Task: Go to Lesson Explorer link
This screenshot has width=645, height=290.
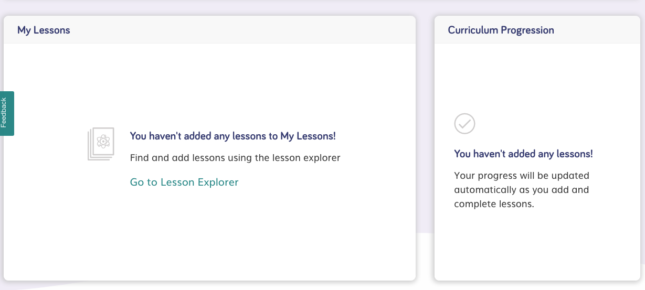Action: 184,182
